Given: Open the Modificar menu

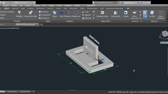Looking at the screenshot, I should pyautogui.click(x=68, y=5).
